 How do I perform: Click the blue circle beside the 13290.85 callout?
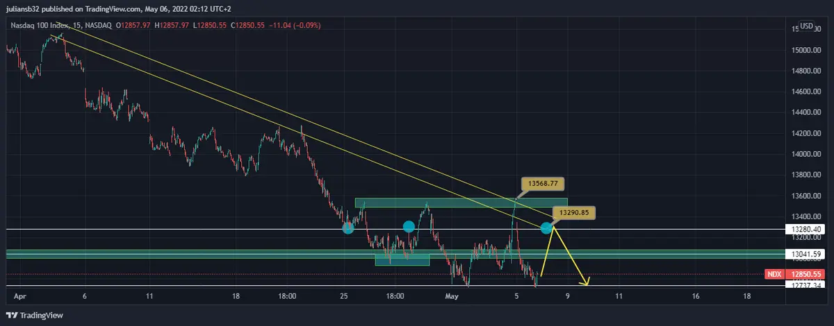547,227
